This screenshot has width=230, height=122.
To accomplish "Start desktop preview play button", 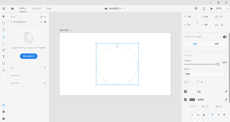I will pos(212,9).
